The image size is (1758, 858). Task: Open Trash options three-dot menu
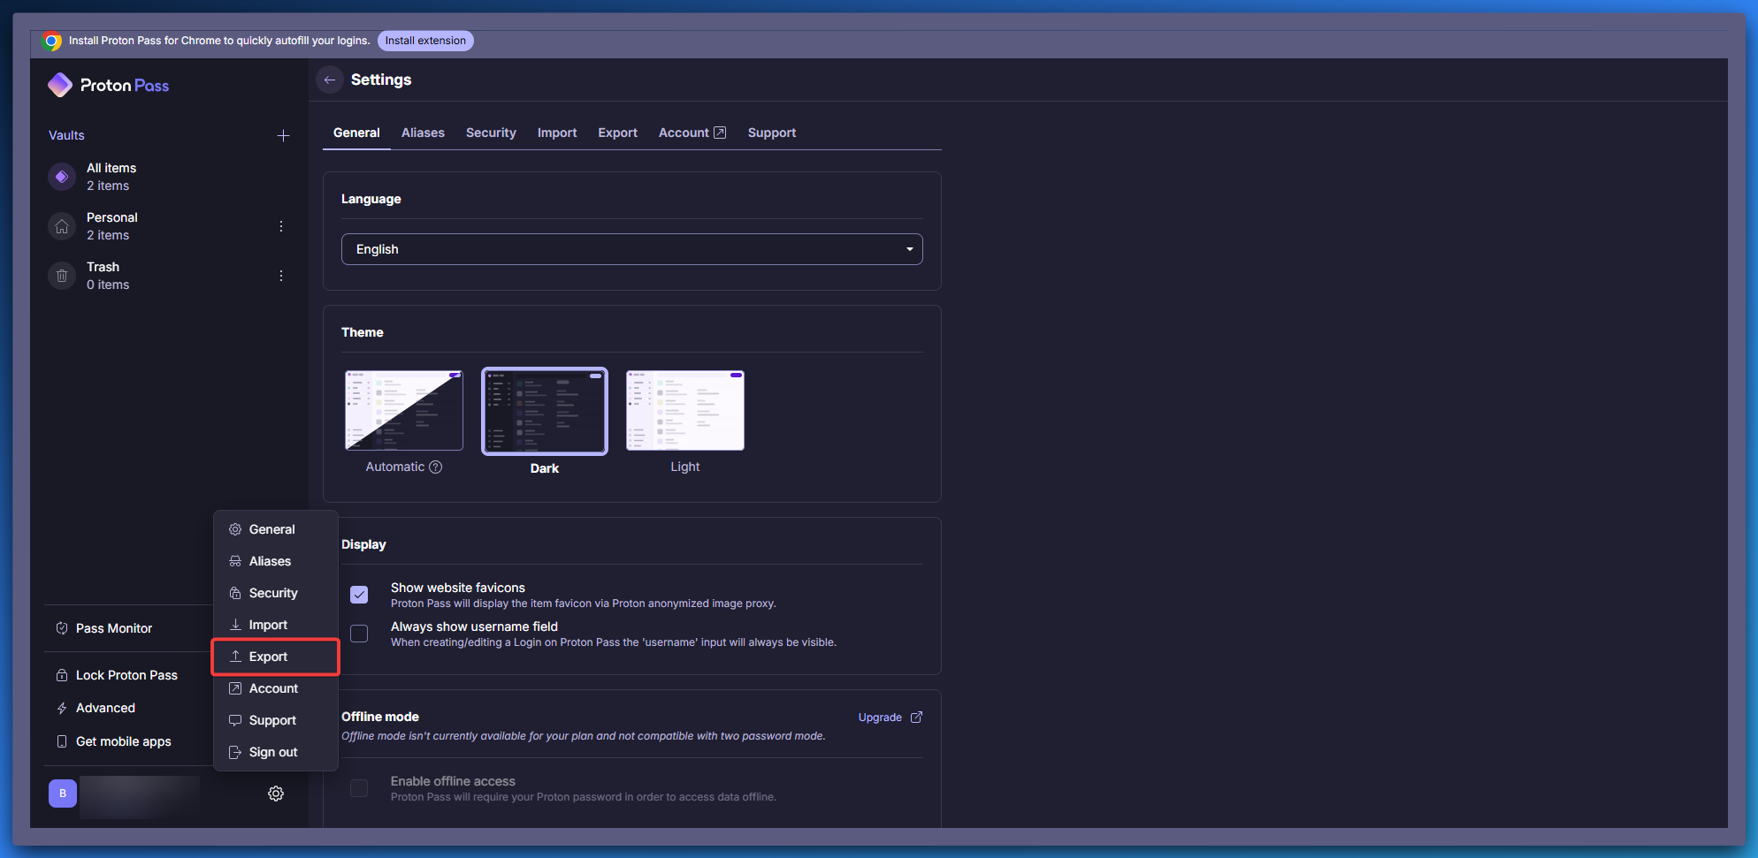[x=281, y=276]
